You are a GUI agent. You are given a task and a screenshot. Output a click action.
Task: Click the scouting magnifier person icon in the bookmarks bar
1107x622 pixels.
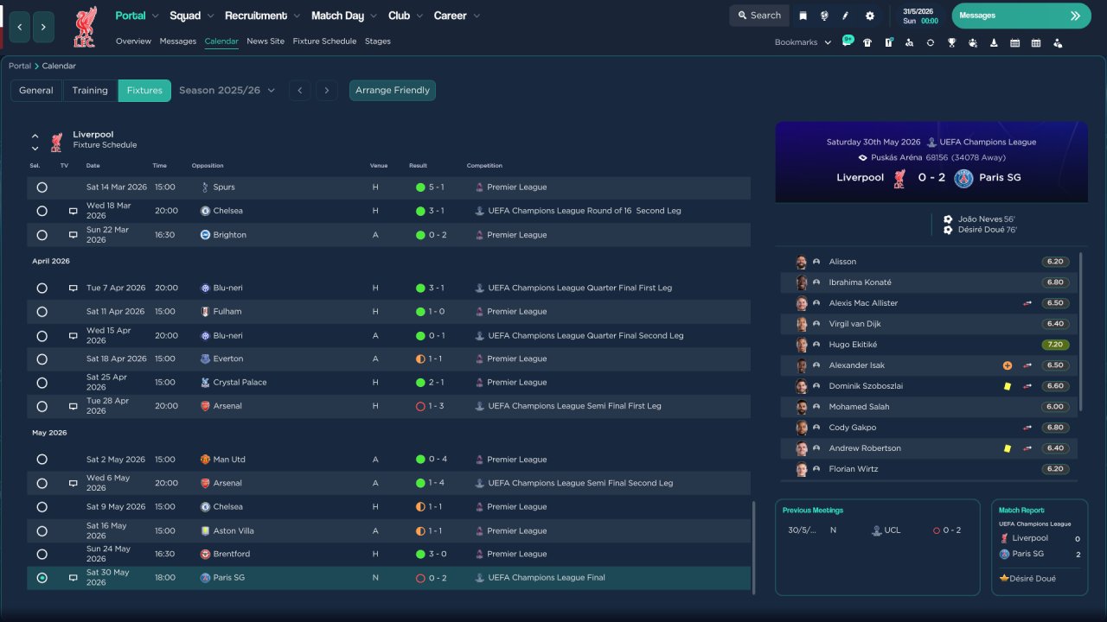click(x=909, y=42)
